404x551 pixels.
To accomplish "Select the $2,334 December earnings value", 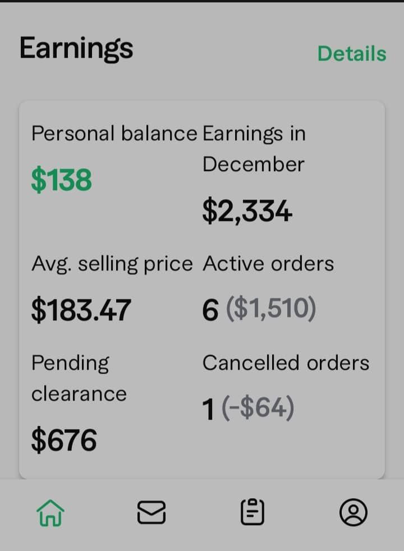I will click(247, 212).
